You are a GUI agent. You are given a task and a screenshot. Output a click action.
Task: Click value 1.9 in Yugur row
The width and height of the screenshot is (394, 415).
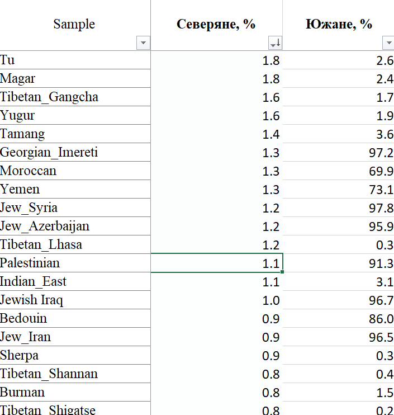click(339, 115)
